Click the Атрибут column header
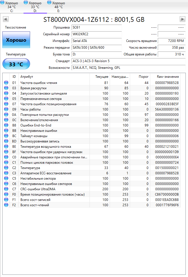 pyautogui.click(x=54, y=76)
